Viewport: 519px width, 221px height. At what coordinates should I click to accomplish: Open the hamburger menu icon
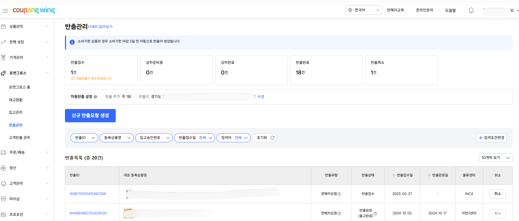coord(5,11)
